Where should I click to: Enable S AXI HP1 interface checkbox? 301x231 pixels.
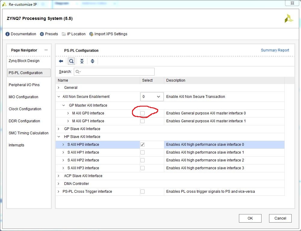point(143,152)
